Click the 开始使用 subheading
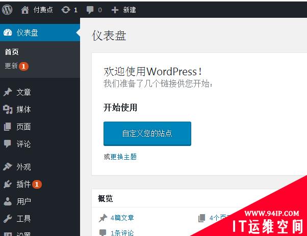Image resolution: width=307 pixels, height=236 pixels. [x=120, y=107]
